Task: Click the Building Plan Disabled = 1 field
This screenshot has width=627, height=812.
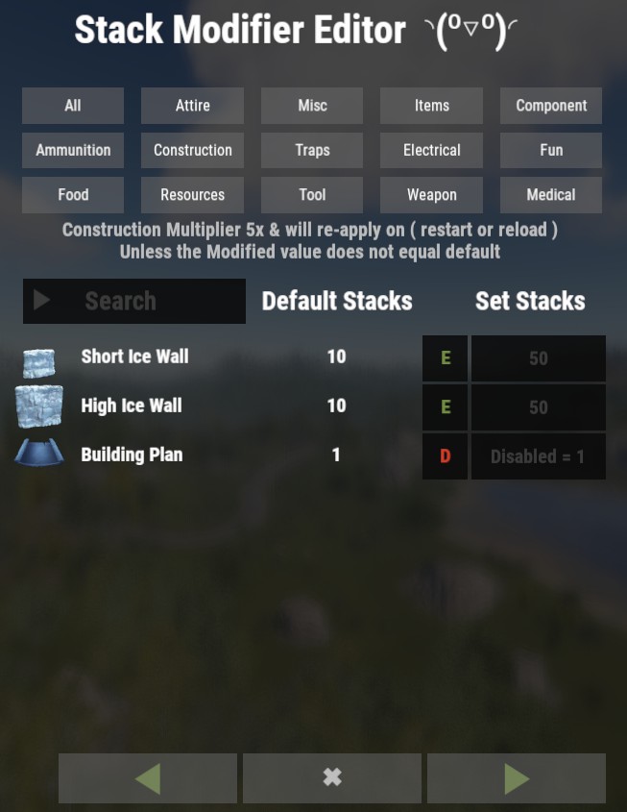Action: click(539, 456)
